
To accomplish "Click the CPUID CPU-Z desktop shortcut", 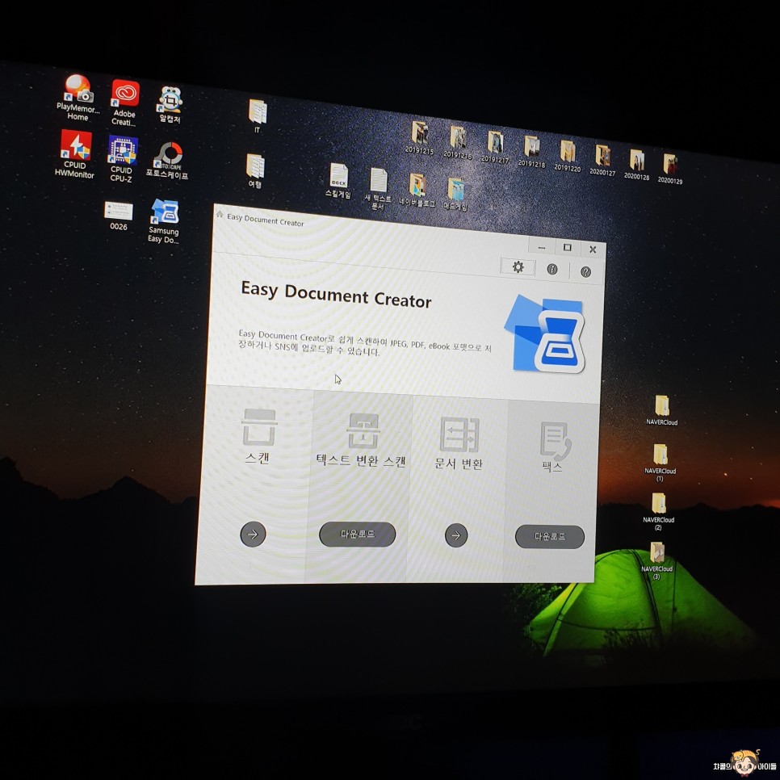I will click(123, 150).
